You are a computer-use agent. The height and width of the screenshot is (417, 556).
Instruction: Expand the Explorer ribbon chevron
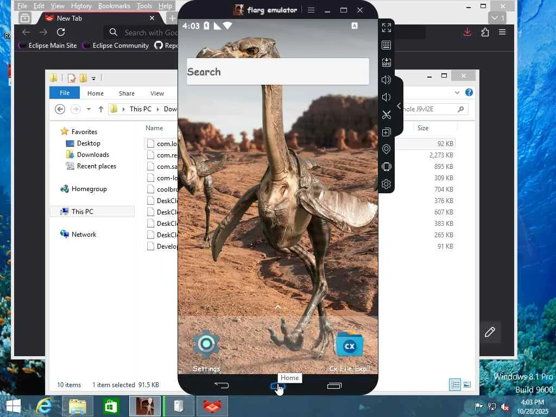pyautogui.click(x=457, y=93)
